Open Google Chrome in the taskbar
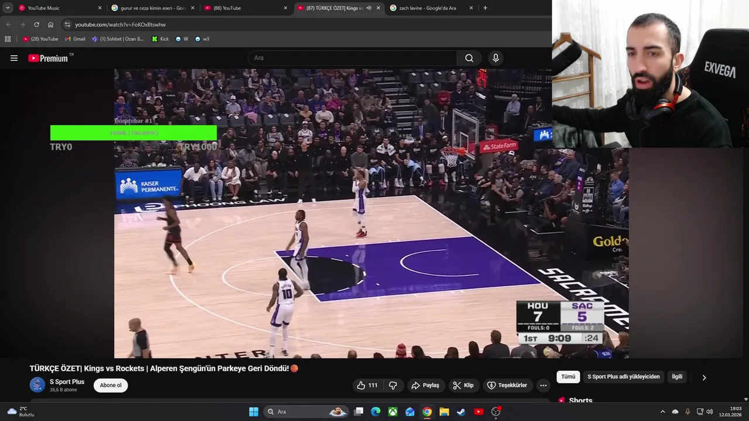 [427, 412]
